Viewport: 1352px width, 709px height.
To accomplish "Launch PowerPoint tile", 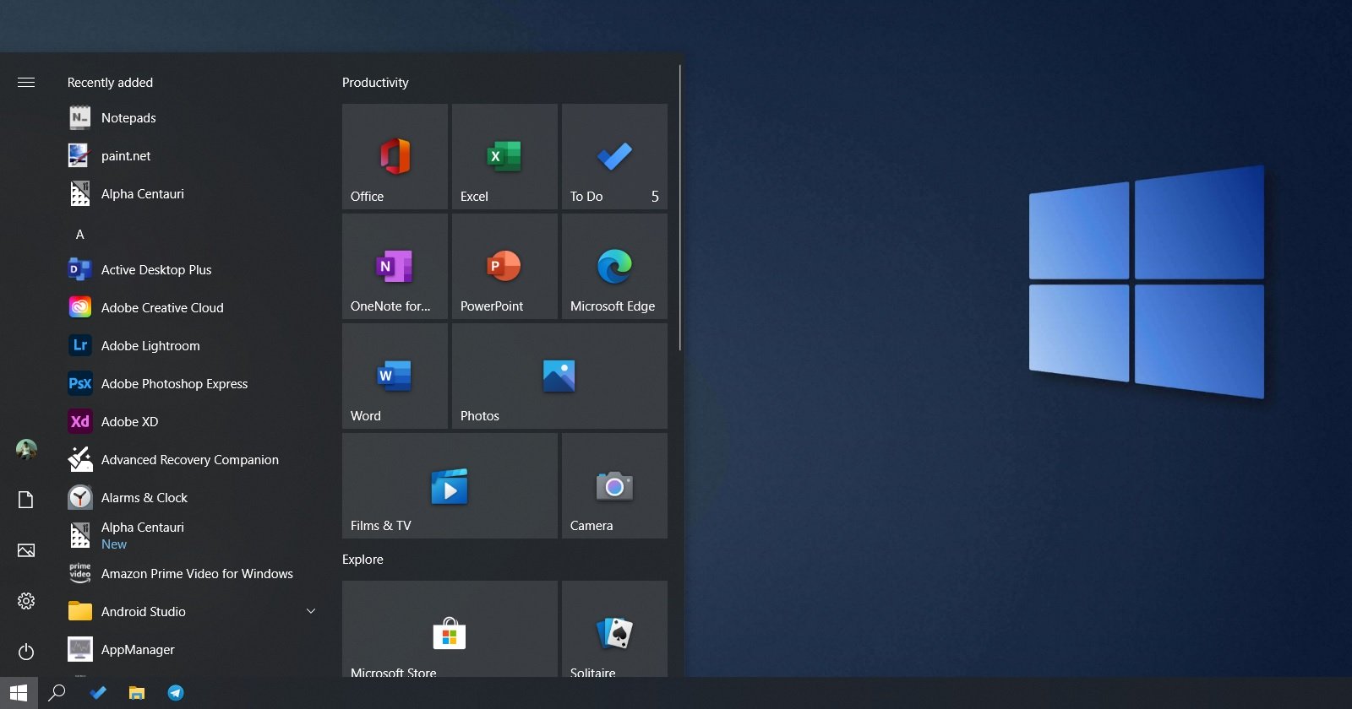I will (504, 266).
